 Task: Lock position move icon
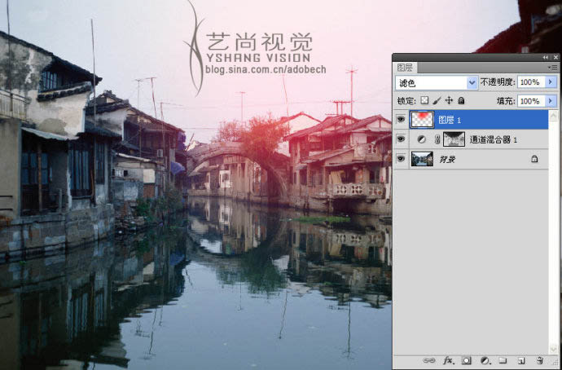click(x=449, y=101)
